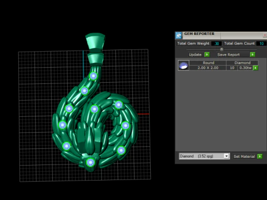Click the 0.30tw total weight cell
The height and width of the screenshot is (200, 267).
(x=245, y=68)
